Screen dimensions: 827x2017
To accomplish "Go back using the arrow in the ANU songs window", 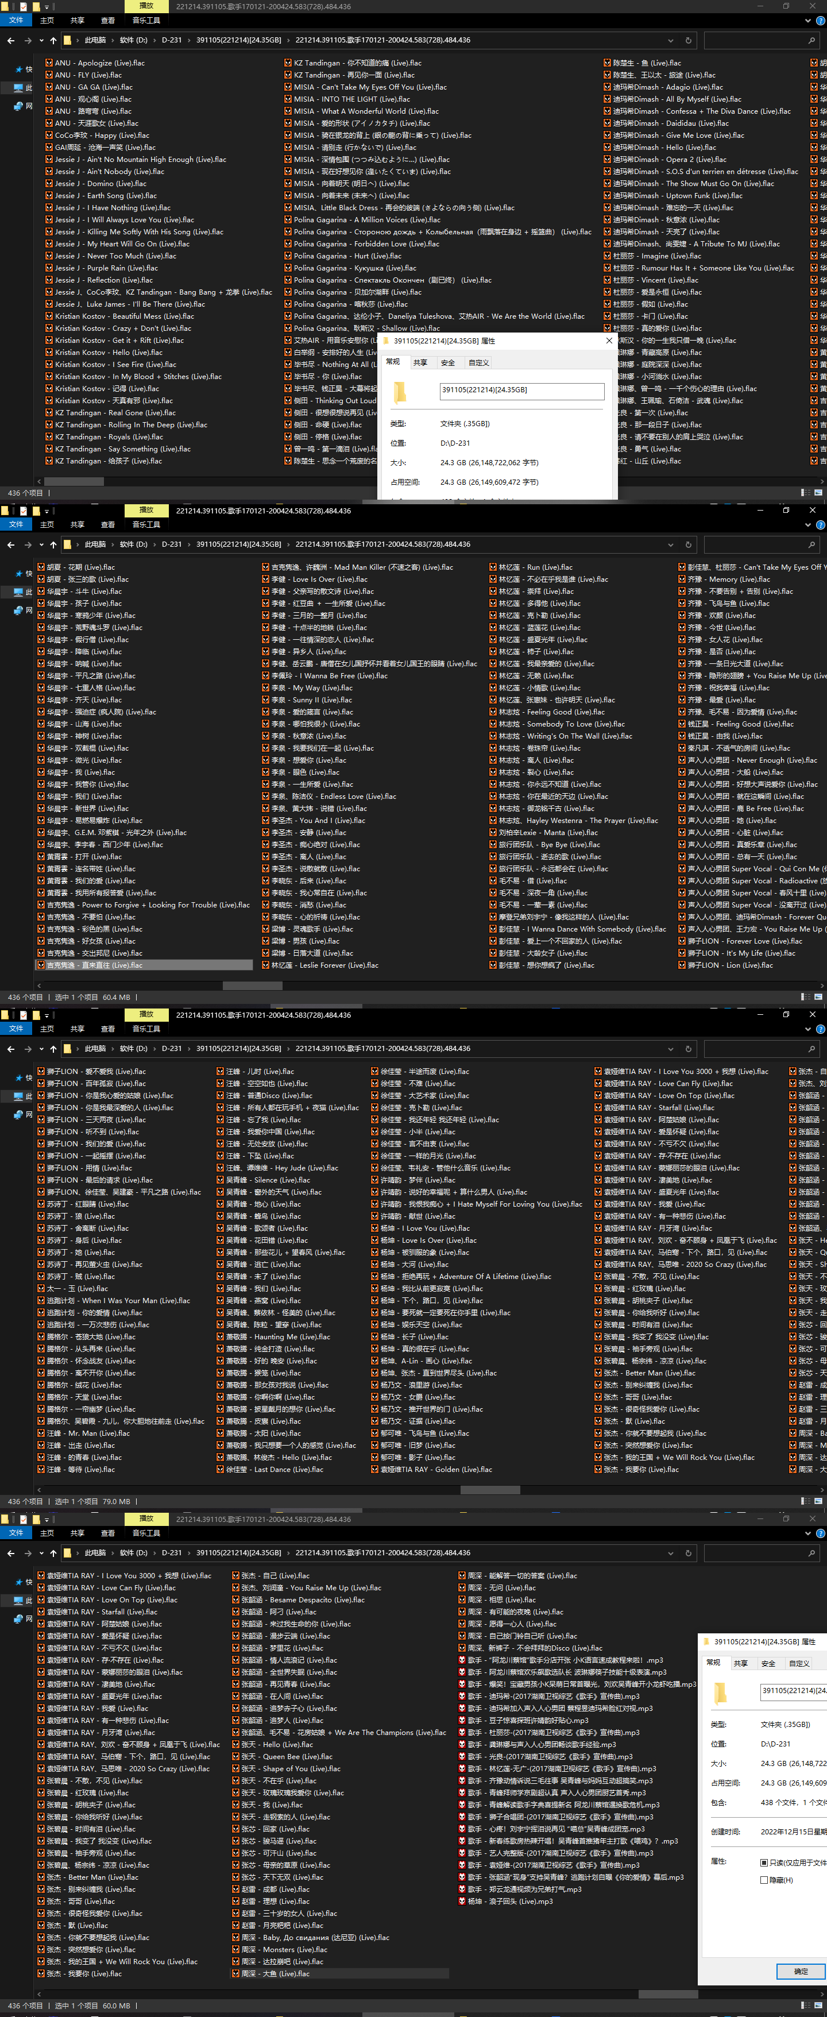I will (11, 40).
